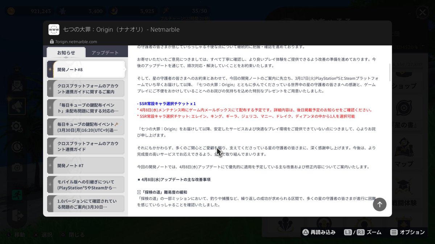Click the オプション control at bottom right

407,232
